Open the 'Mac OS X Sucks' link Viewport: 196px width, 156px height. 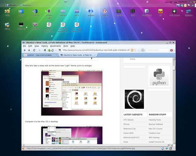pyautogui.click(x=156, y=129)
